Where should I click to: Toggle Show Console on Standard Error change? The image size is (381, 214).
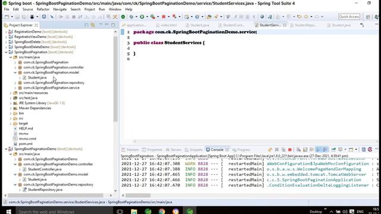pyautogui.click(x=325, y=149)
